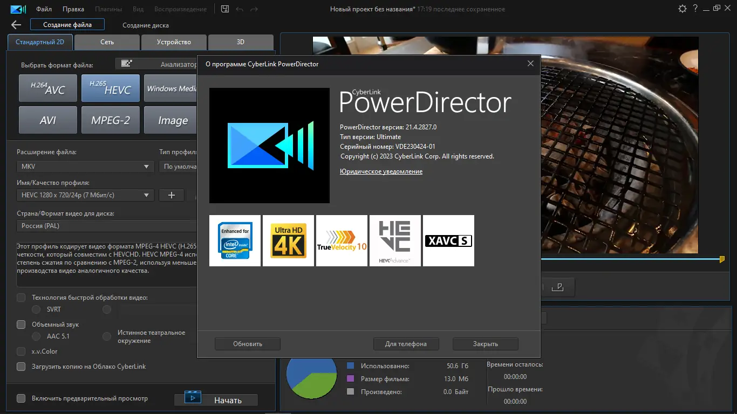737x414 pixels.
Task: Open the profile quality dropdown HEVC 1280x720
Action: 85,195
